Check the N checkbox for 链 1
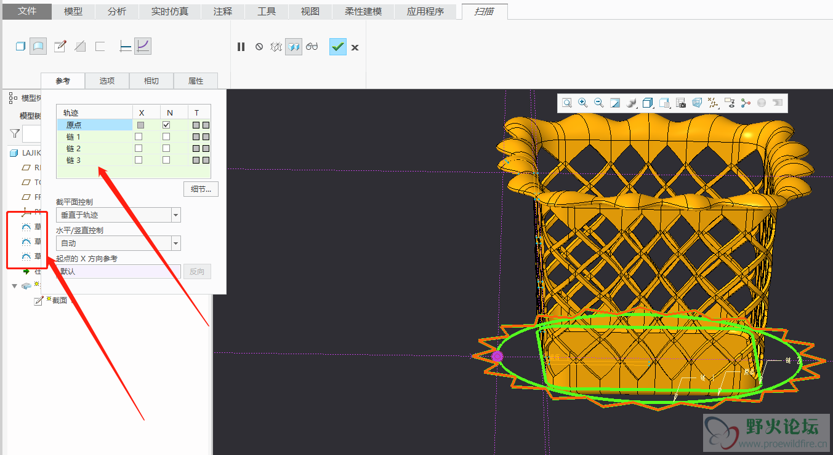Image resolution: width=833 pixels, height=455 pixels. click(166, 136)
